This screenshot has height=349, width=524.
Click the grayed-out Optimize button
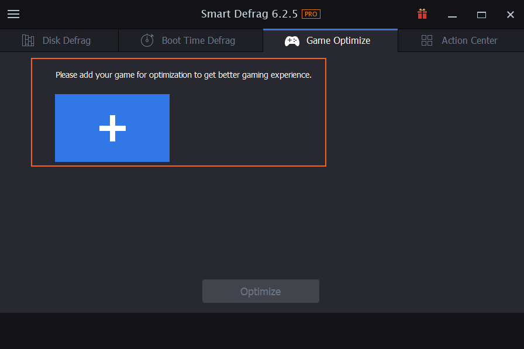click(x=261, y=291)
